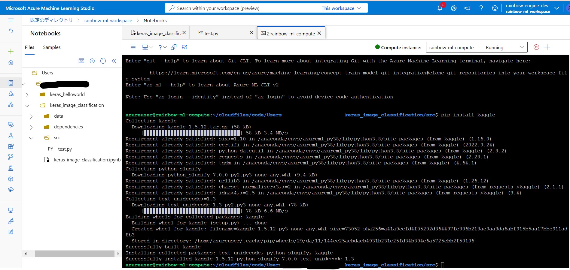Open Models cube sidebar icon
Viewport: 570px width, 270px height.
pyautogui.click(x=11, y=179)
